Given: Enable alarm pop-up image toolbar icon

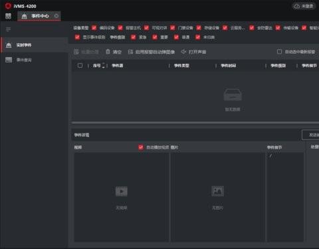Looking at the screenshot, I should 130,52.
